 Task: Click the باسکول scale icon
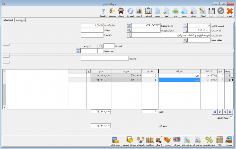(x=140, y=141)
